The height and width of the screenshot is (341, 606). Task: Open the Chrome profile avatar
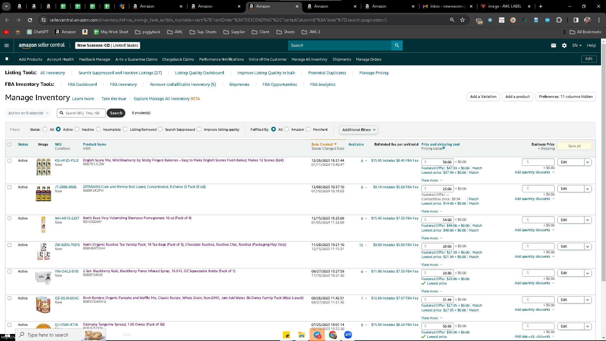587,20
